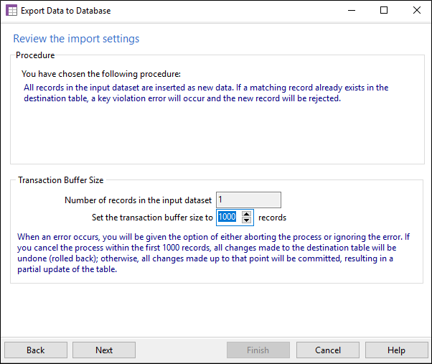
Task: Proceed with the Next button
Action: (104, 350)
